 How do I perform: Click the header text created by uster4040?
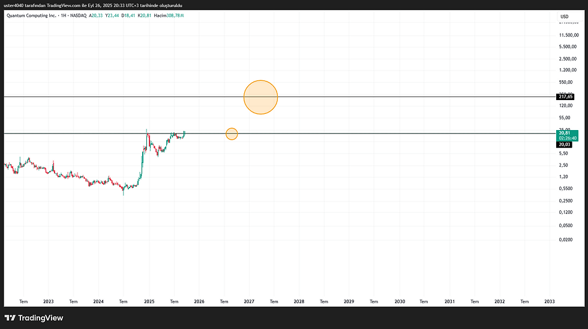93,5
